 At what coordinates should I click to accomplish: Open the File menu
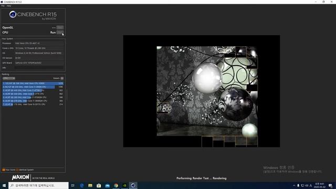[3, 6]
